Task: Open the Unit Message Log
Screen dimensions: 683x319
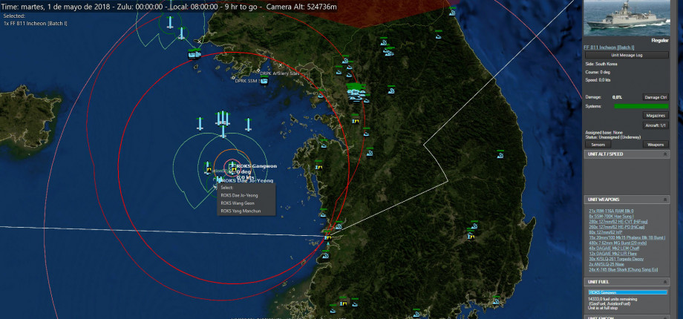Action: pyautogui.click(x=627, y=56)
